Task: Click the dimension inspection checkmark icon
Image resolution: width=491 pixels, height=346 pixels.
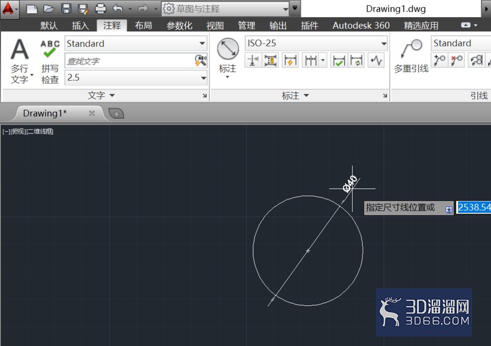Action: tap(339, 60)
